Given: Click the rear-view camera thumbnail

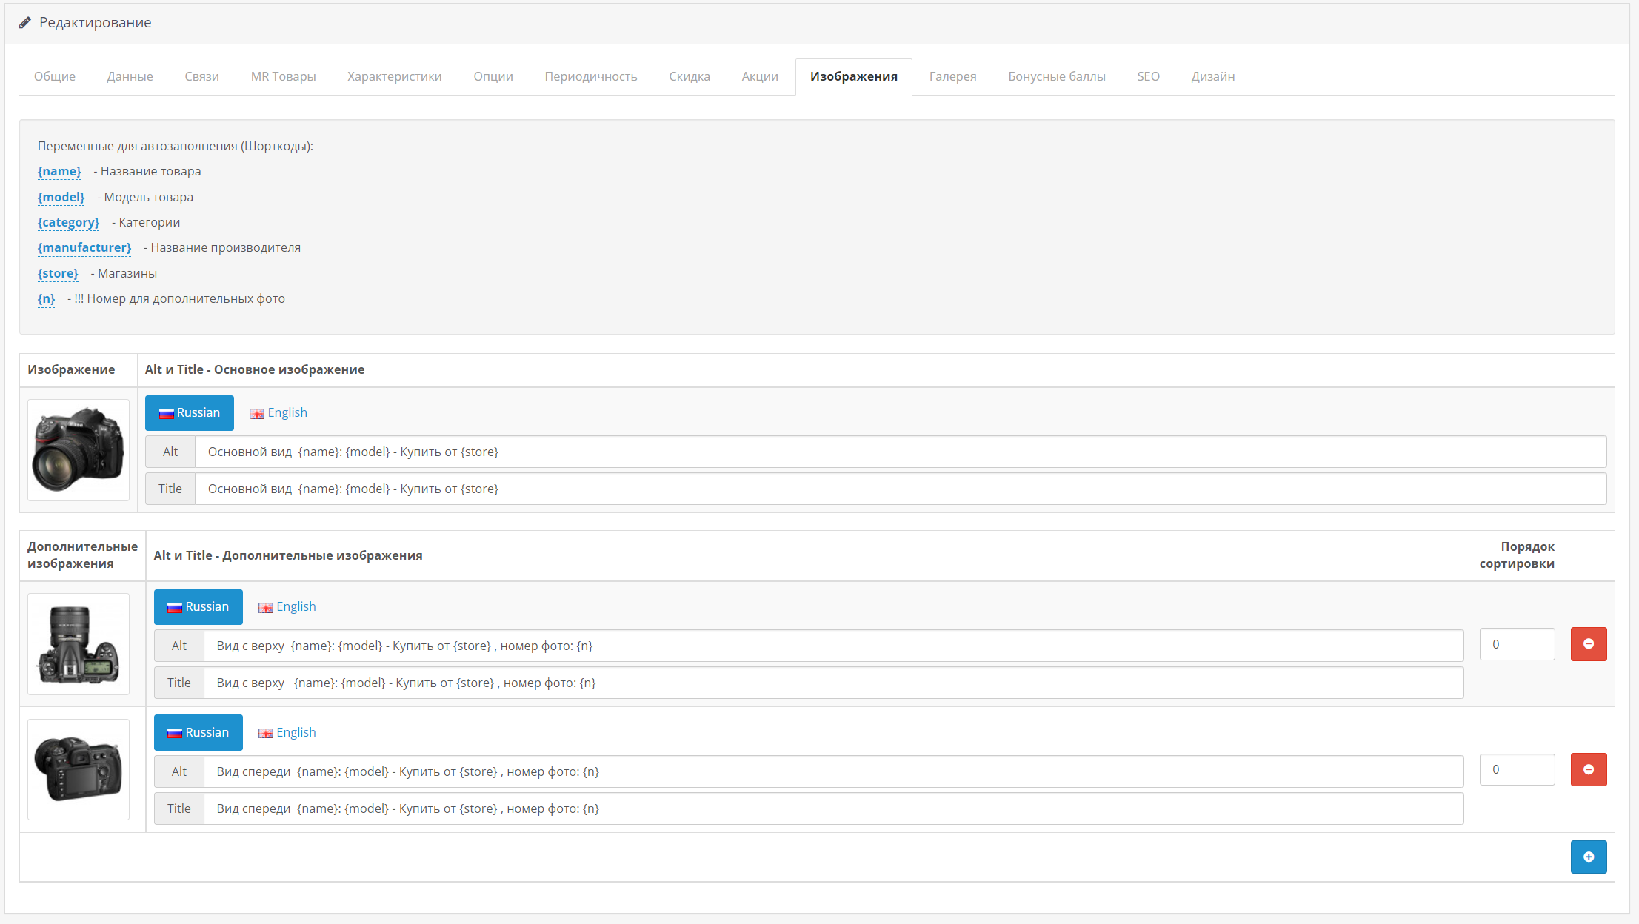Looking at the screenshot, I should 79,770.
